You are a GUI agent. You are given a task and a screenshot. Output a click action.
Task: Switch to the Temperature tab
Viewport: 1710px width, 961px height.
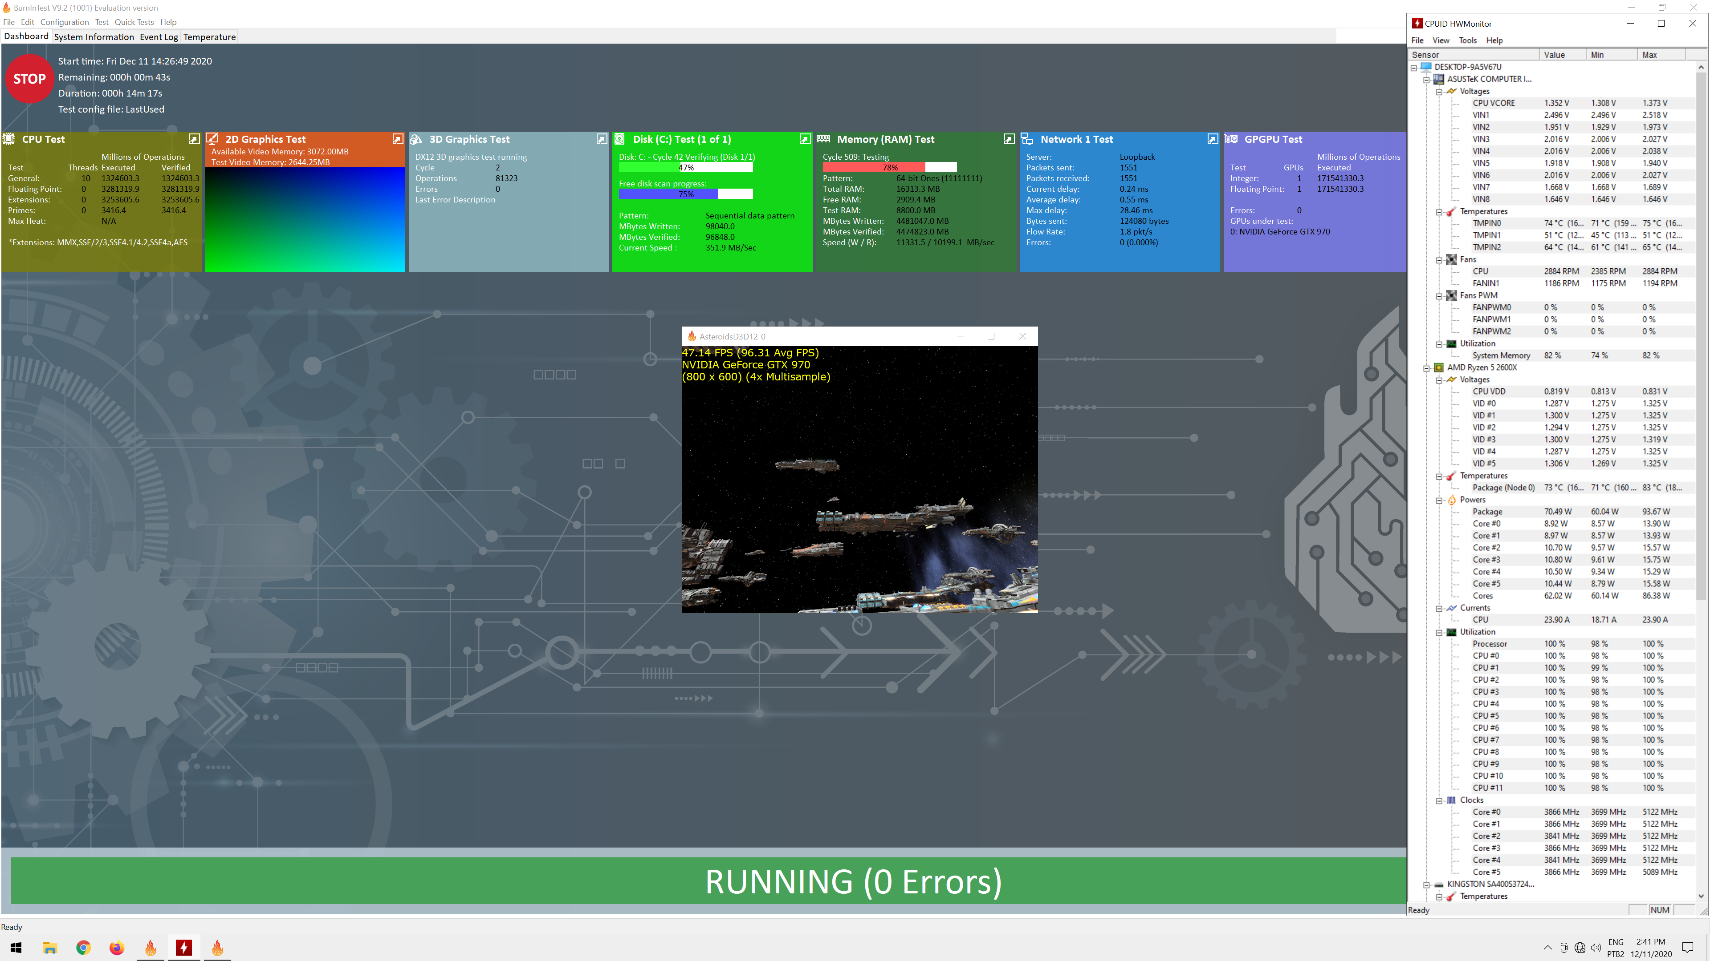point(210,37)
